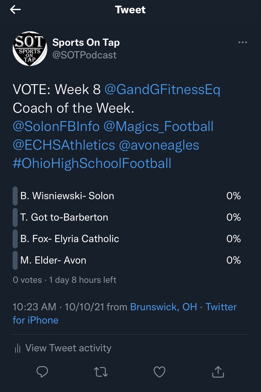Image resolution: width=261 pixels, height=392 pixels.
Task: Open the @avoneagles mention
Action: (x=159, y=145)
